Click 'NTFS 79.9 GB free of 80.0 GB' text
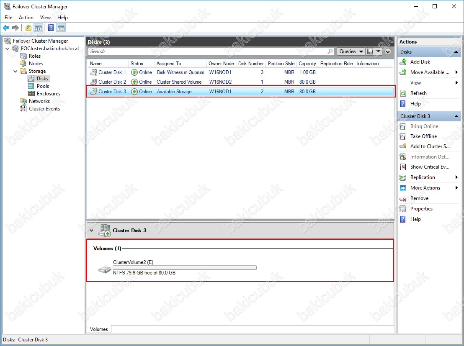Viewport: 464px width, 346px height. [x=144, y=273]
